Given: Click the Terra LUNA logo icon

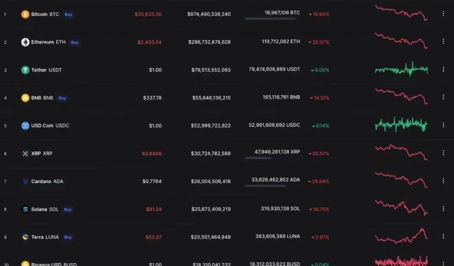Looking at the screenshot, I should point(25,237).
